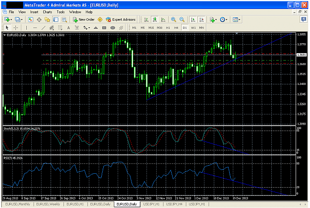Select the Cursor arrow tool
Viewport: 310px width, 208px height.
tap(7, 28)
